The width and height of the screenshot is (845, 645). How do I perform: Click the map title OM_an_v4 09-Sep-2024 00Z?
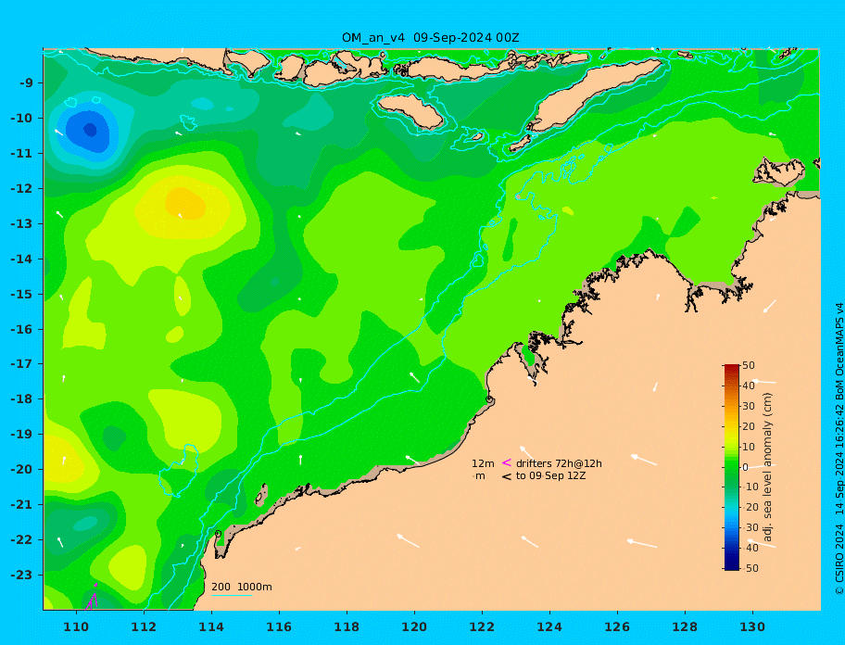[x=431, y=38]
